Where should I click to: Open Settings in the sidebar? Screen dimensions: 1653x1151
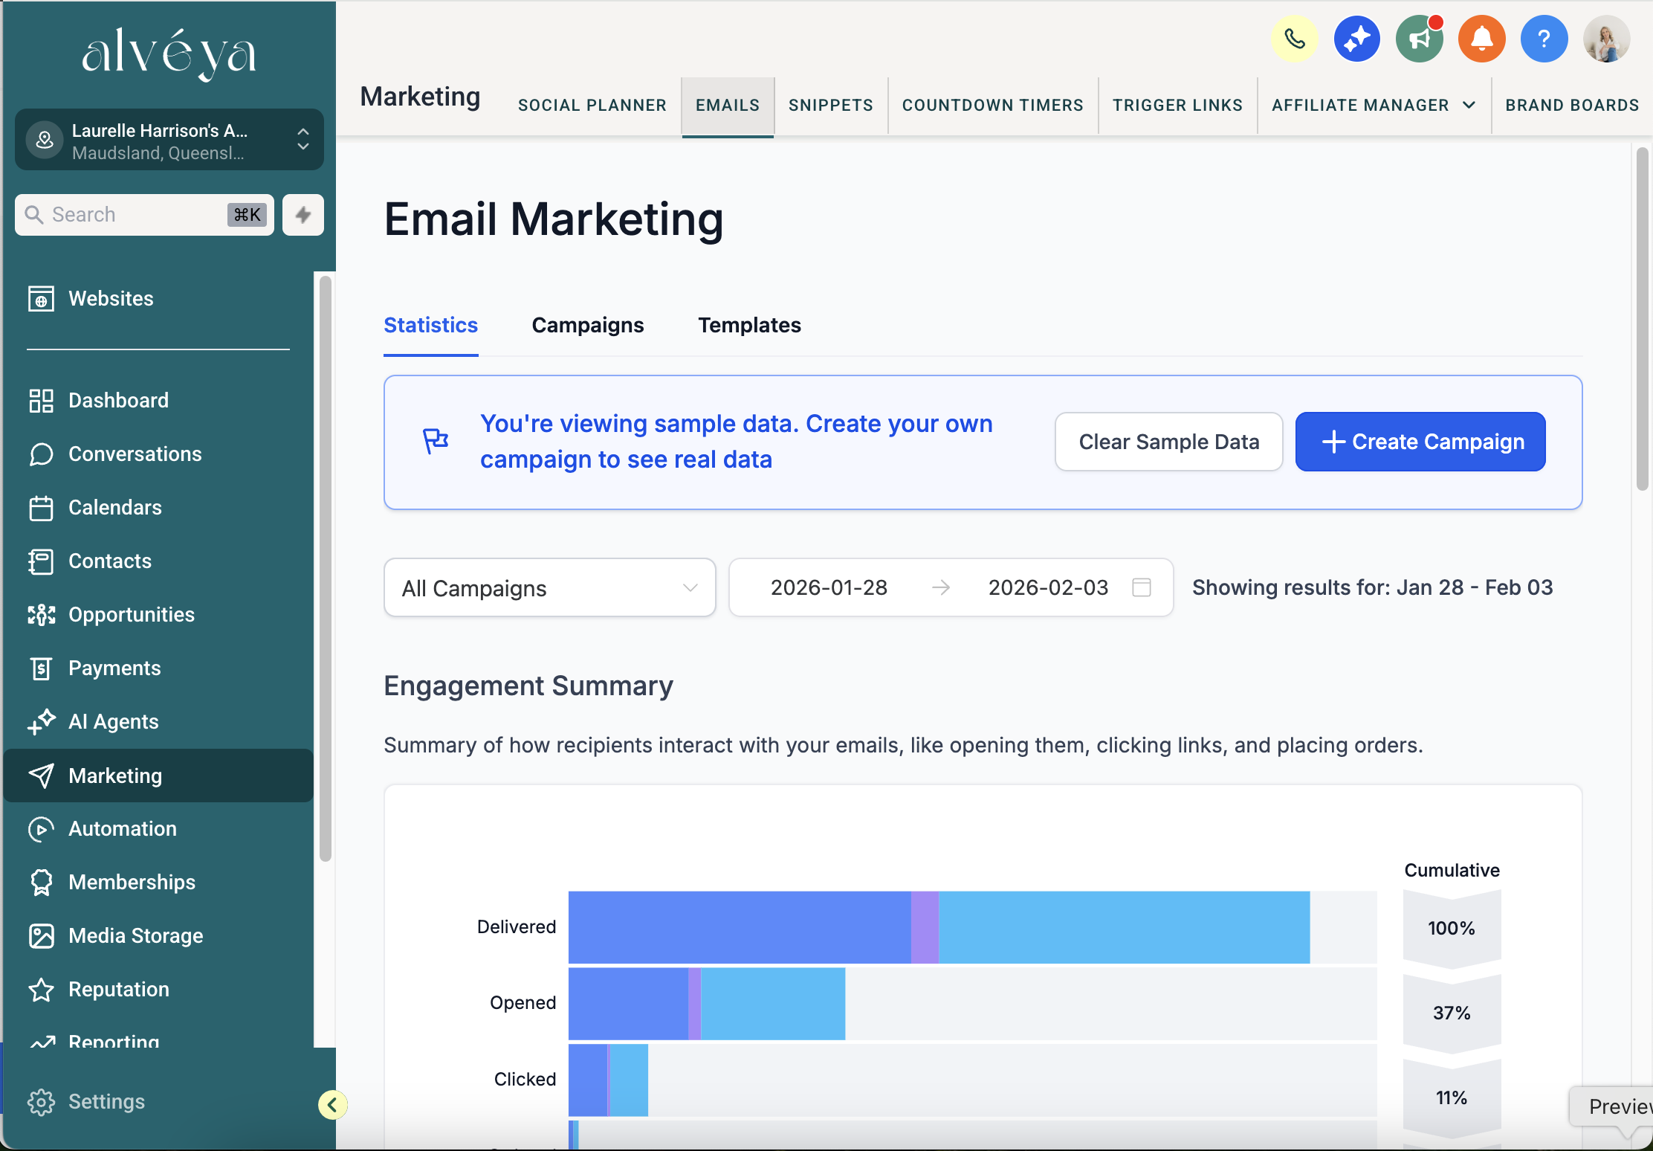pos(158,1102)
